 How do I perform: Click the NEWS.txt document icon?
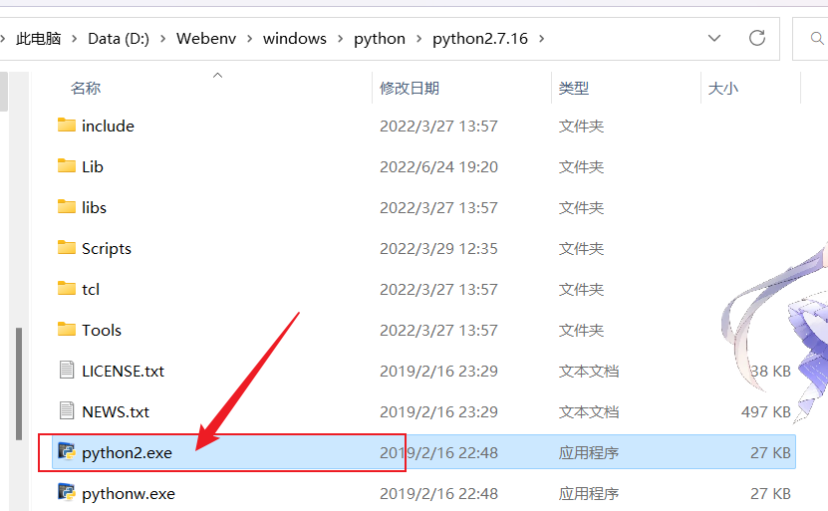click(67, 410)
